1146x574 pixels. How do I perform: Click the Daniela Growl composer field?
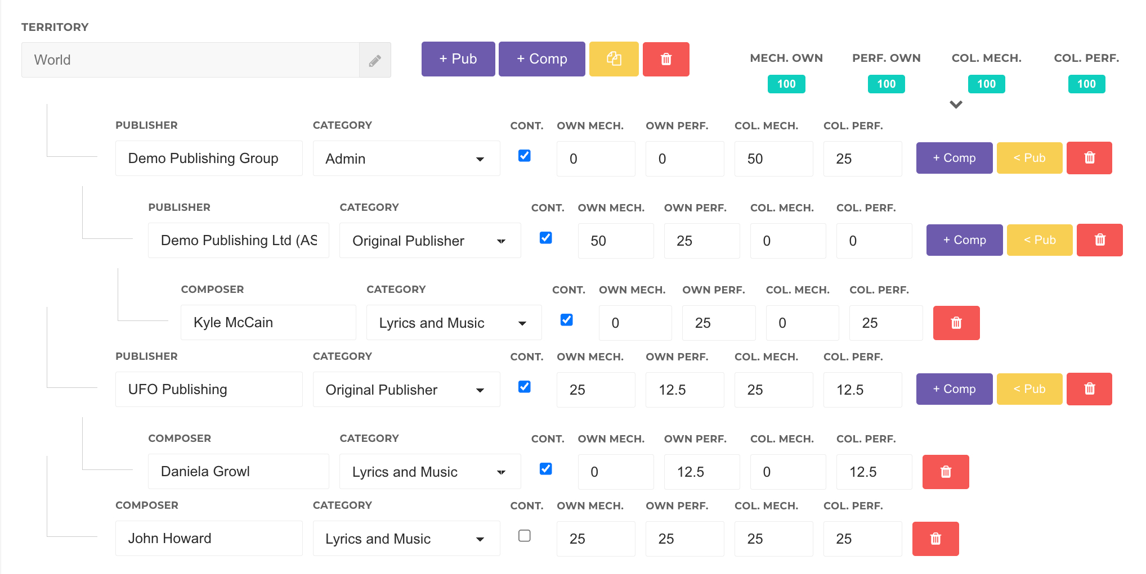click(x=239, y=472)
